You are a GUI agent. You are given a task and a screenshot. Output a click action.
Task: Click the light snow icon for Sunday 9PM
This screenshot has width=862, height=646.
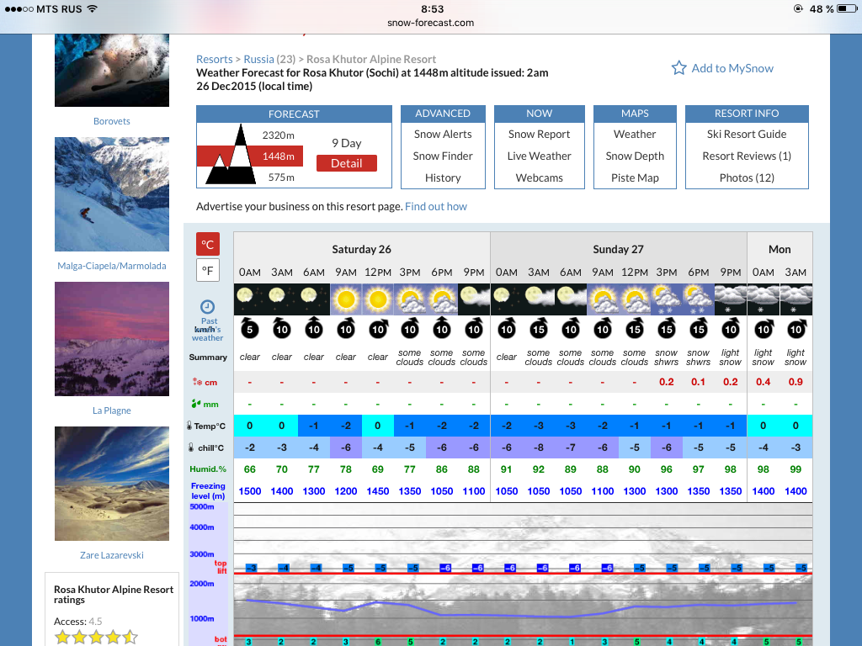click(731, 299)
